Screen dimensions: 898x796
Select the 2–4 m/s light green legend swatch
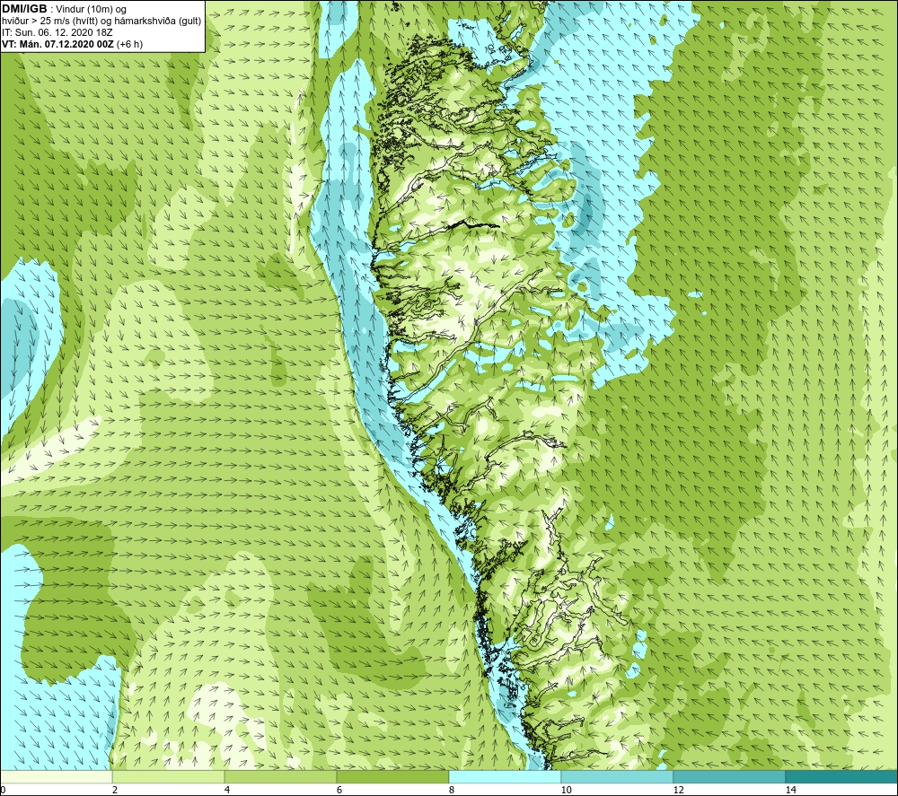tap(168, 777)
